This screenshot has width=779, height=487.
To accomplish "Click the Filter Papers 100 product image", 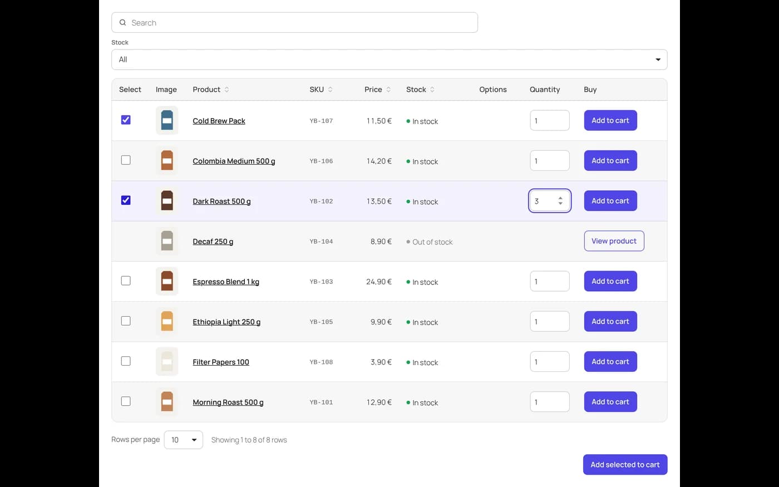I will (167, 361).
